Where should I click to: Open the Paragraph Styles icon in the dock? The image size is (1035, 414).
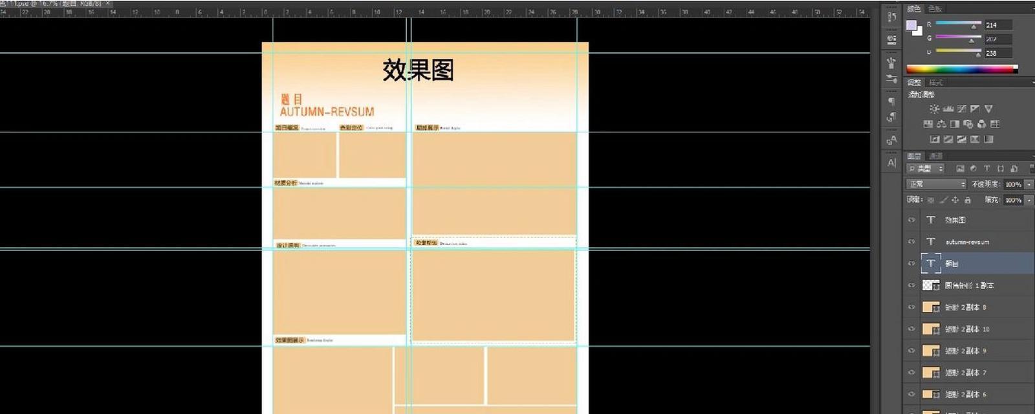[892, 117]
